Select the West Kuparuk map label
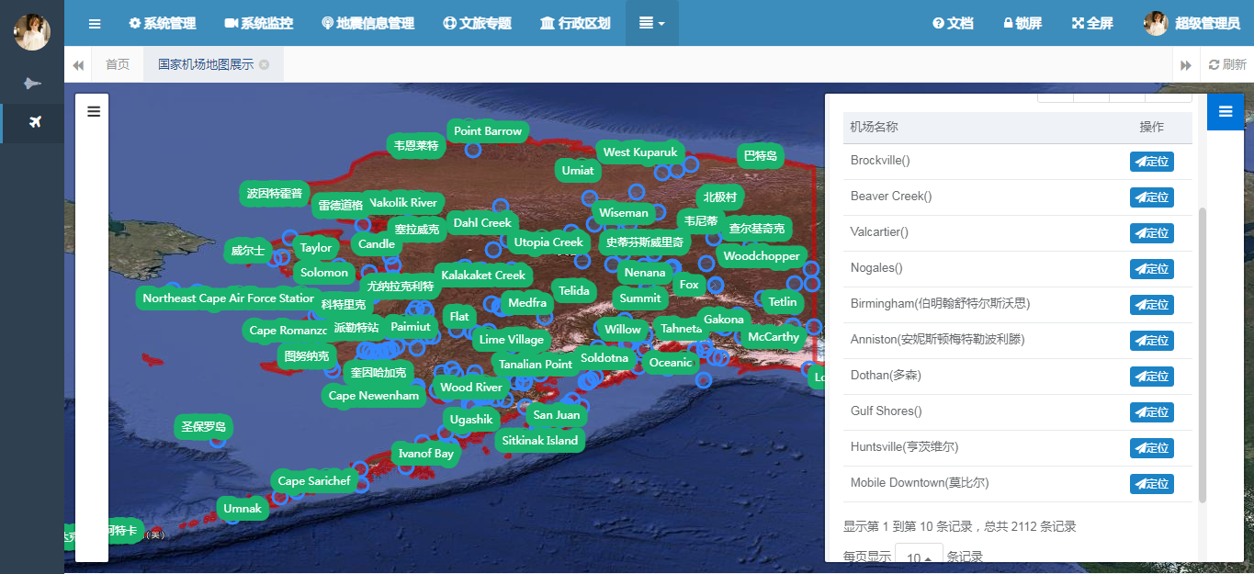The height and width of the screenshot is (574, 1254). pos(640,152)
